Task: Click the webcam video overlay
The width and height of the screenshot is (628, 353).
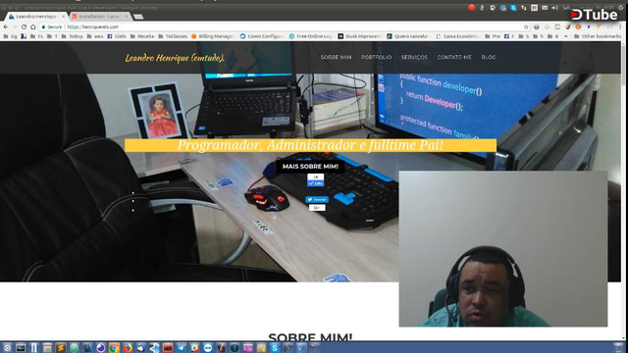Action: point(503,249)
